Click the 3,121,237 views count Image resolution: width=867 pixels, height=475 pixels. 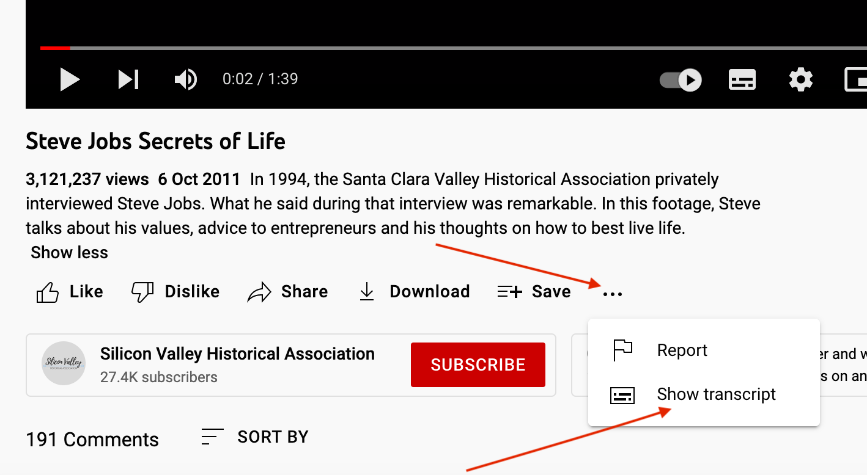click(x=87, y=179)
